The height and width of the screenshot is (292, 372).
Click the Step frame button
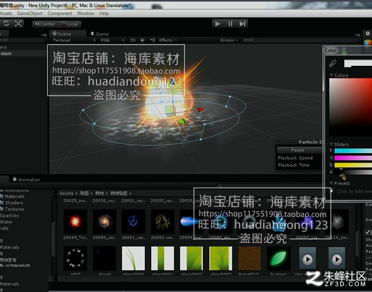click(242, 24)
